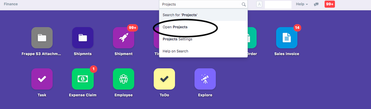371x109 pixels.
Task: Click the user avatar letter A
Action: tap(259, 4)
